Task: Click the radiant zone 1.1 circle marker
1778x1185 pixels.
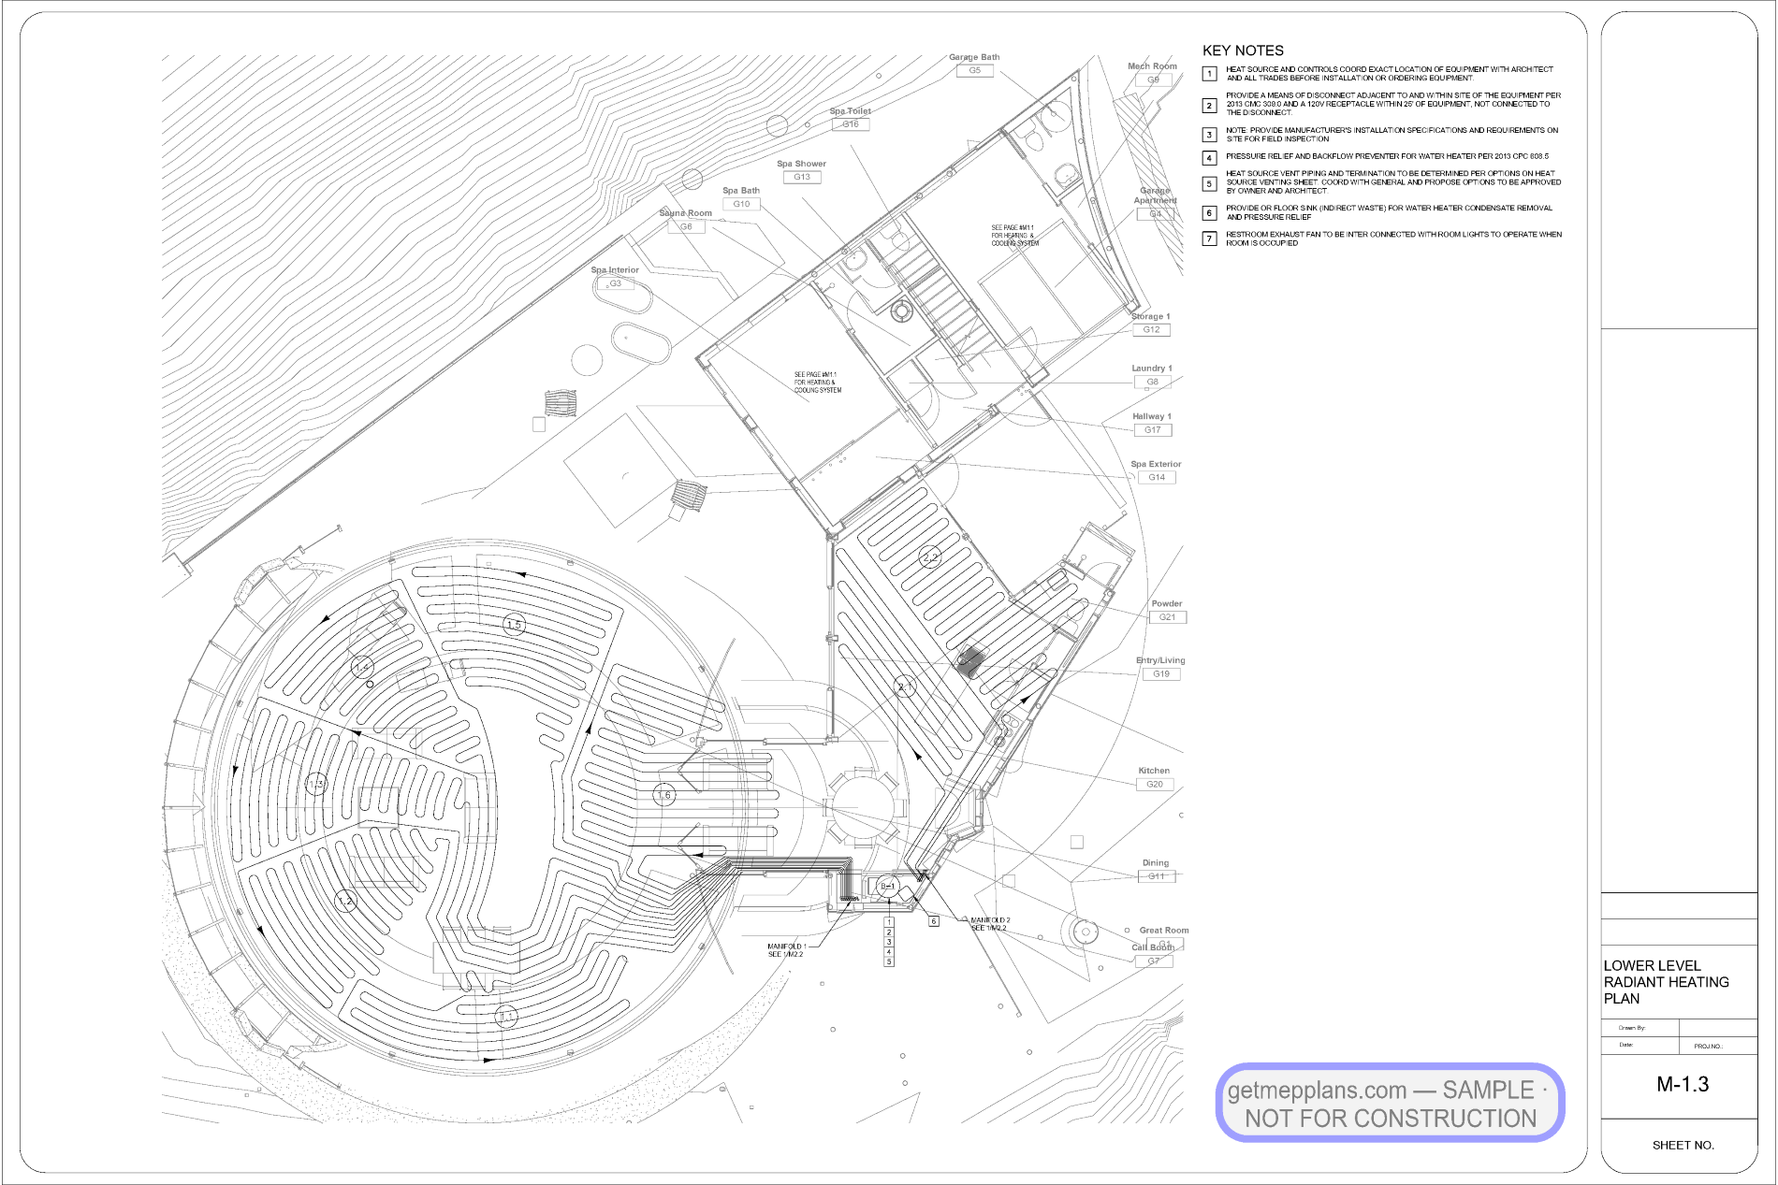Action: click(x=506, y=1017)
